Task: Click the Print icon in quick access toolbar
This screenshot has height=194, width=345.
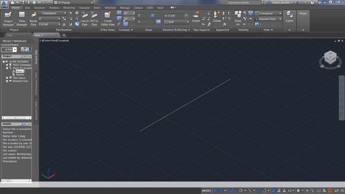Action: point(34,2)
